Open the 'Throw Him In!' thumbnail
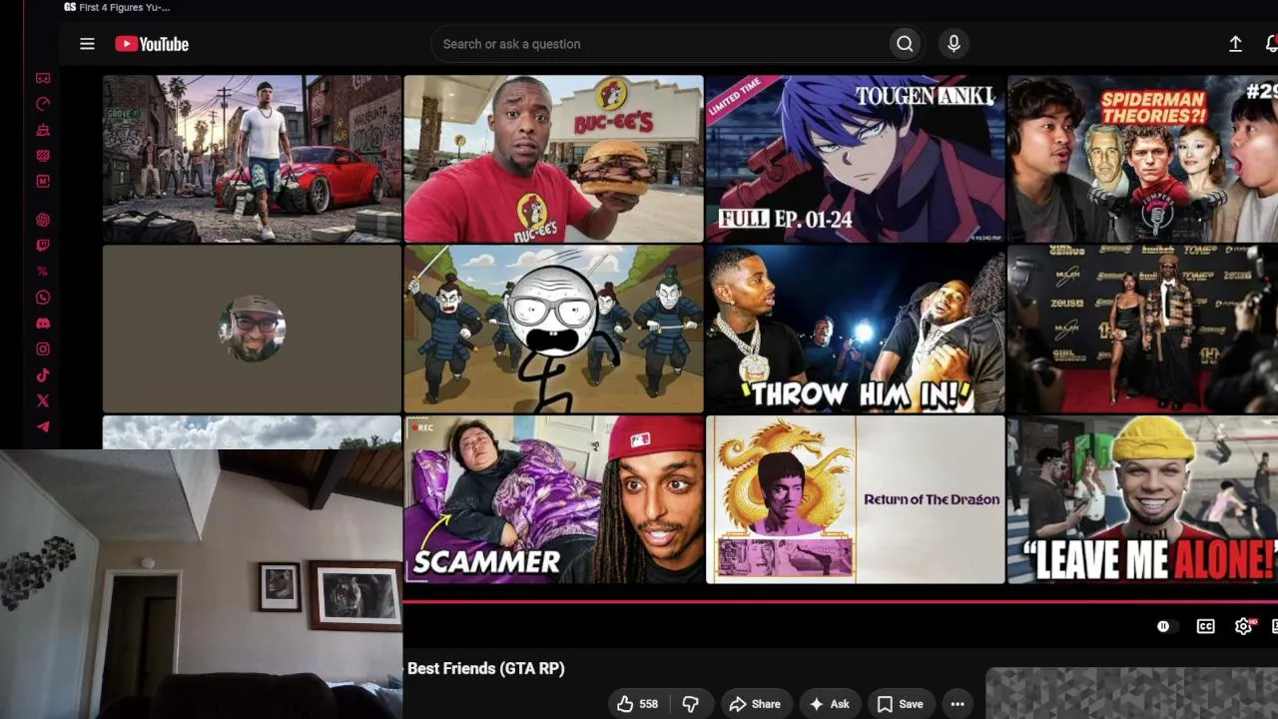The height and width of the screenshot is (719, 1278). point(856,330)
